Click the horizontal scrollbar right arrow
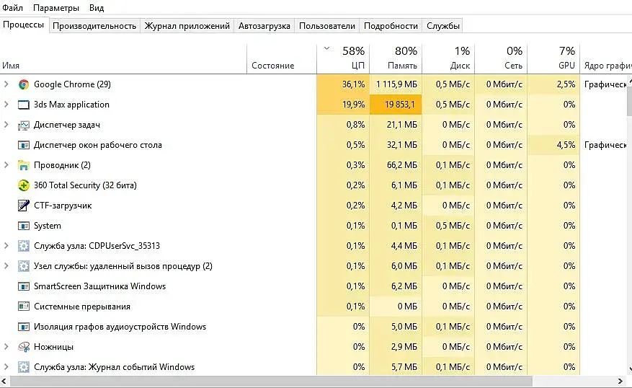Viewport: 632px width, 388px height. [x=620, y=381]
